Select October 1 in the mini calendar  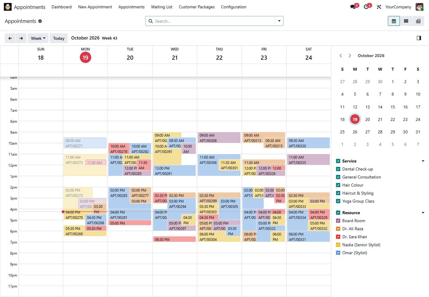[393, 82]
